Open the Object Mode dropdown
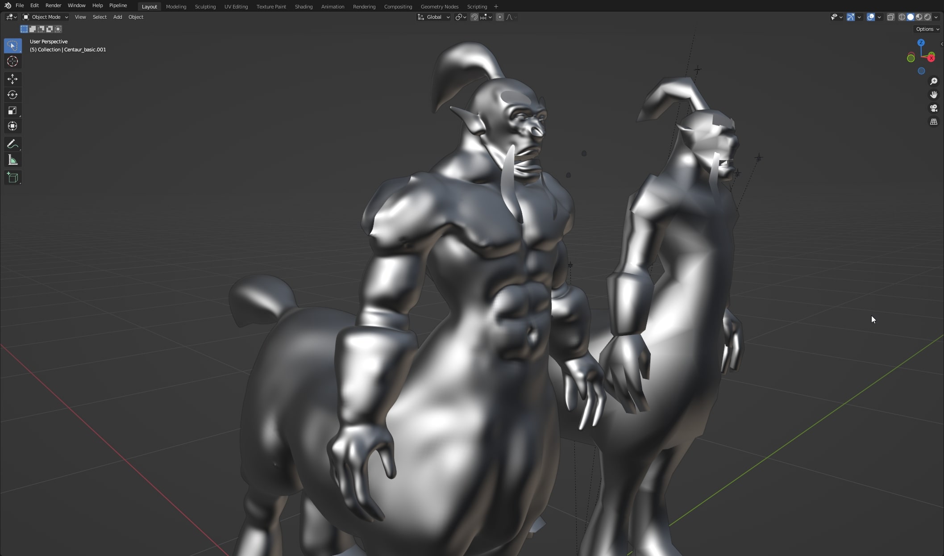The image size is (944, 556). coord(46,17)
